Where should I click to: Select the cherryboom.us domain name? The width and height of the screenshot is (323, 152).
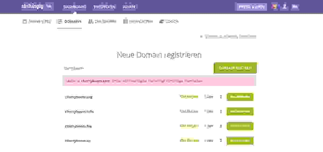[x=78, y=140]
